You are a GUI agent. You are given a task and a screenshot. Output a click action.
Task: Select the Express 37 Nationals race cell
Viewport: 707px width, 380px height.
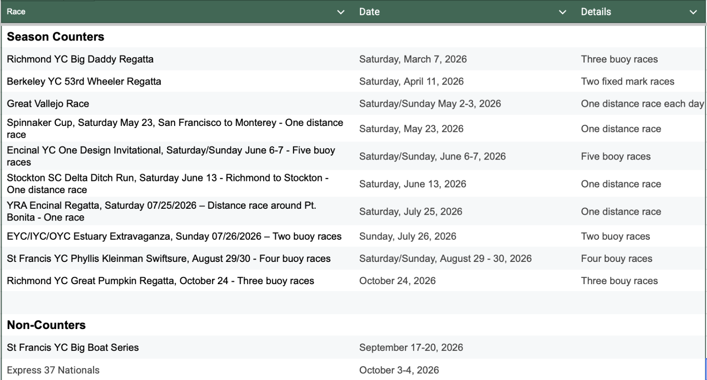(x=53, y=370)
